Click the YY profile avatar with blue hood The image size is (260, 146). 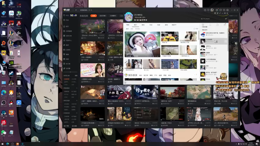coord(129,17)
